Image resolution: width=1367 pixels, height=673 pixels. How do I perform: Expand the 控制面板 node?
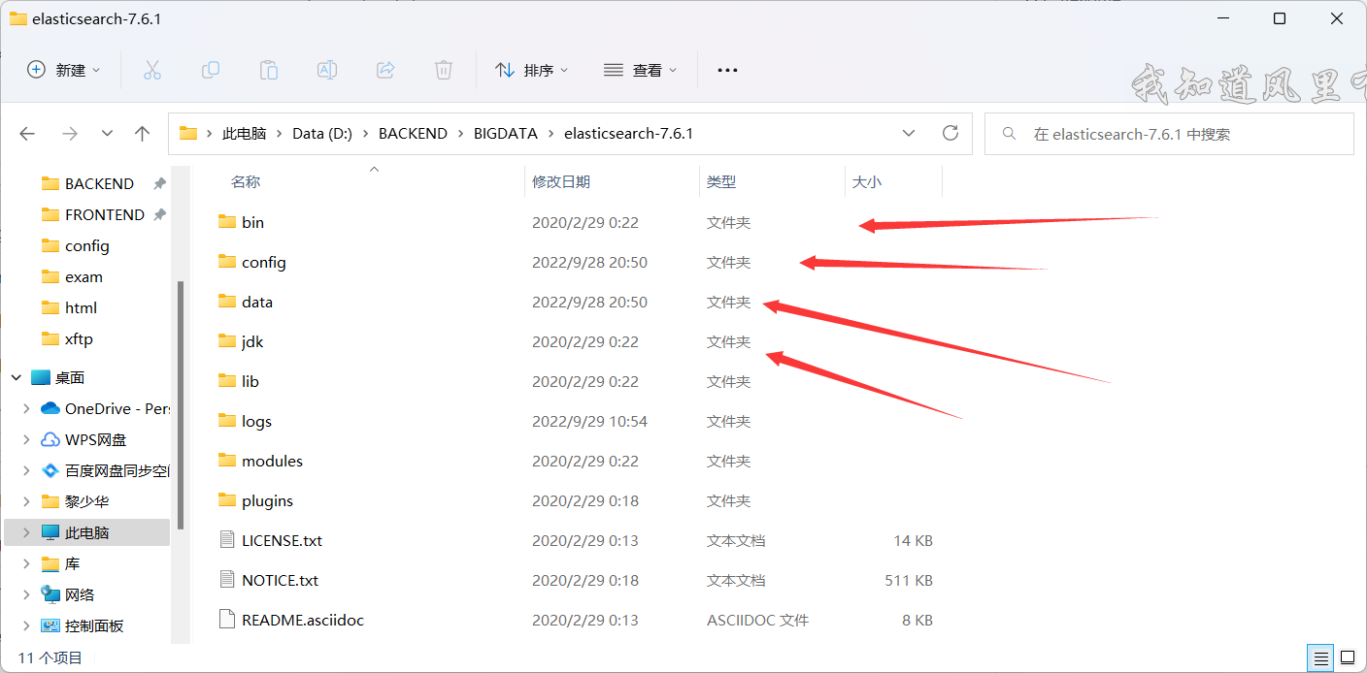point(27,625)
